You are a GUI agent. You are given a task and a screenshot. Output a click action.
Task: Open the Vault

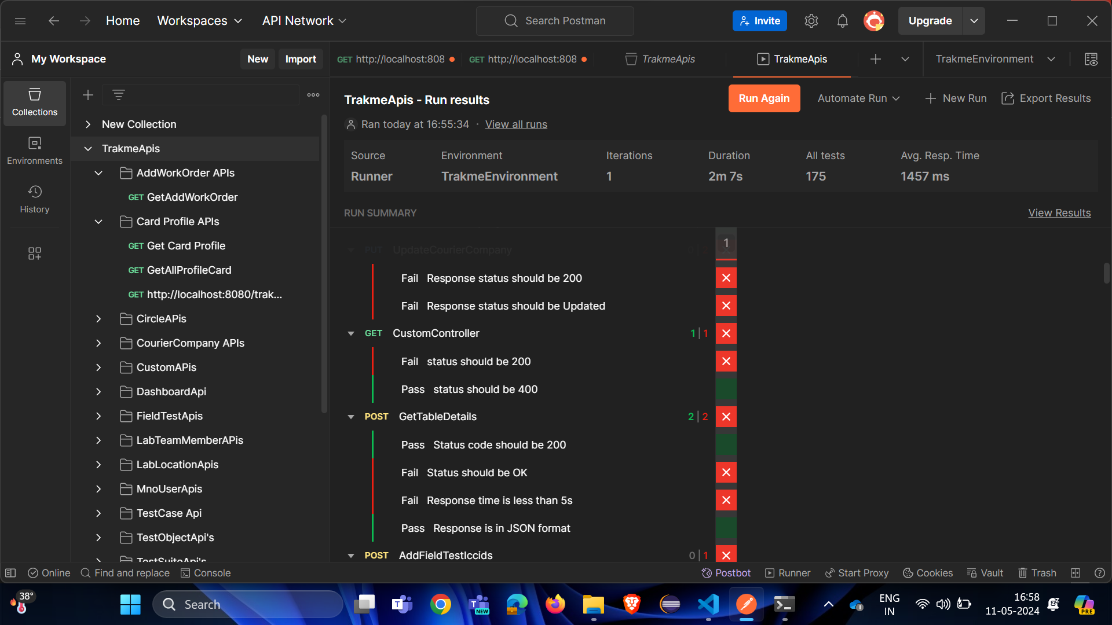tap(985, 573)
